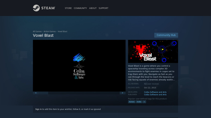Open the Community Hub button
This screenshot has width=211, height=118.
pos(166,35)
